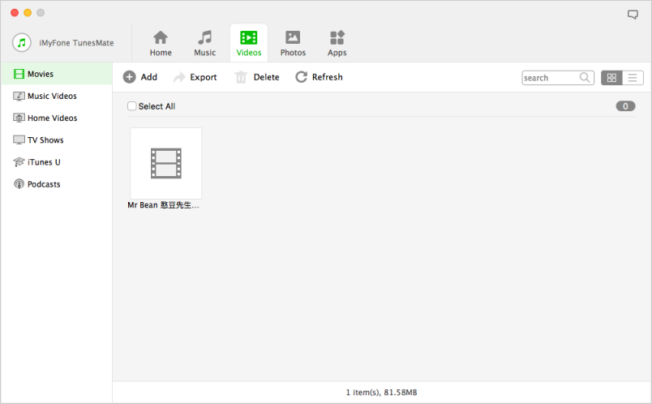Click the Refresh circular arrow icon
The image size is (652, 404).
click(x=301, y=77)
